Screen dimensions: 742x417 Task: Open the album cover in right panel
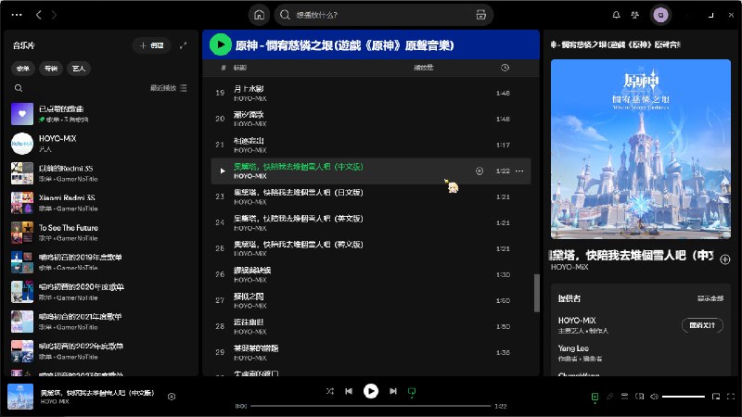pos(641,149)
